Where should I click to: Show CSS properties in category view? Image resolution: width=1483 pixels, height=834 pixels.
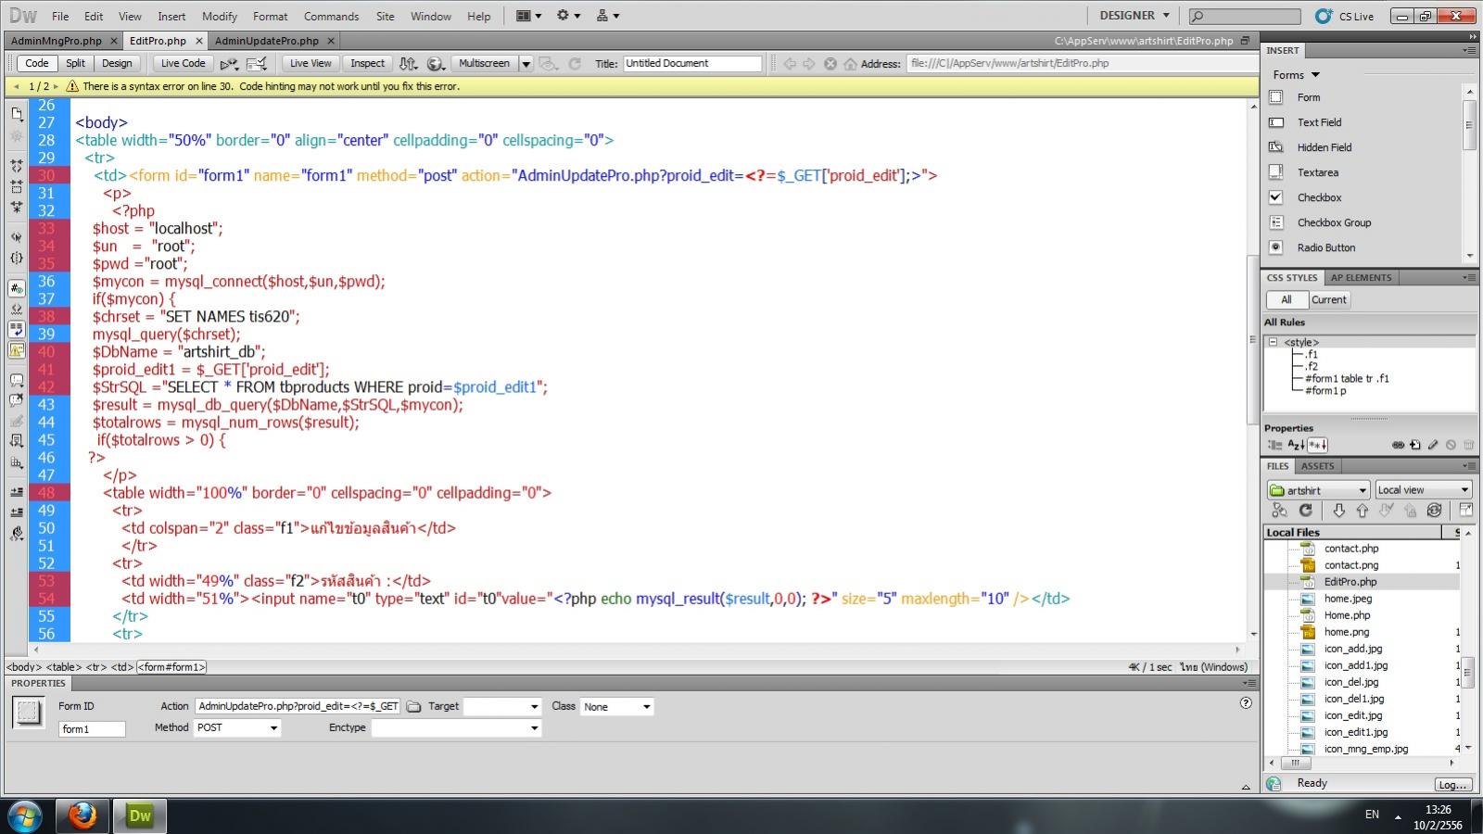coord(1274,445)
